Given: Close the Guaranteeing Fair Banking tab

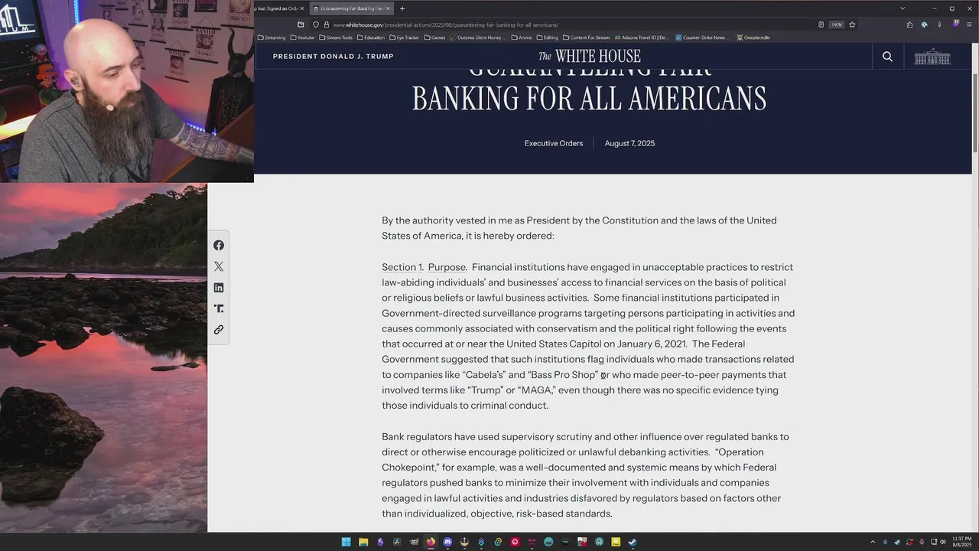Looking at the screenshot, I should pos(388,8).
